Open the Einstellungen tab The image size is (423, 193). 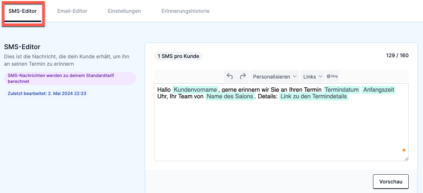(124, 11)
